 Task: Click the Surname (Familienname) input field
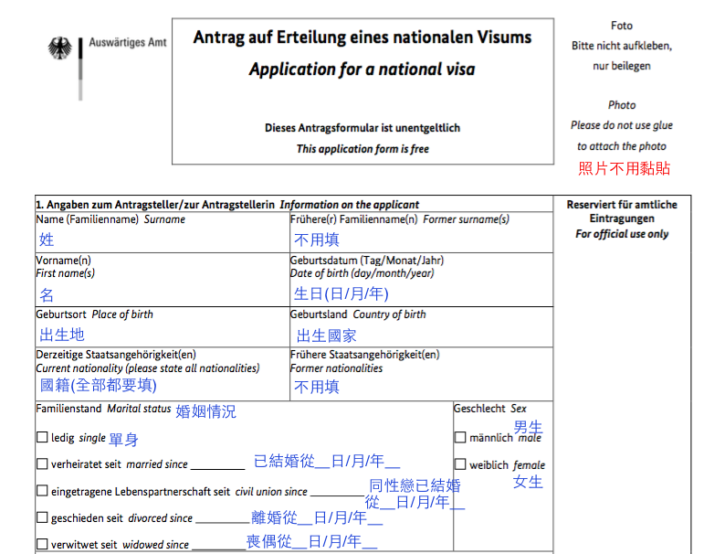coord(163,232)
